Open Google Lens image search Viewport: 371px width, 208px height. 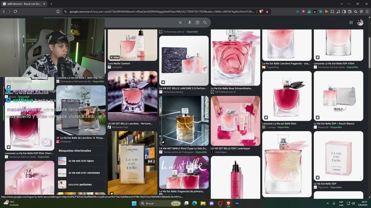pyautogui.click(x=197, y=23)
